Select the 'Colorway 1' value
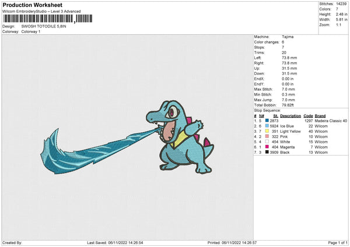The width and height of the screenshot is (350, 247). [31, 31]
